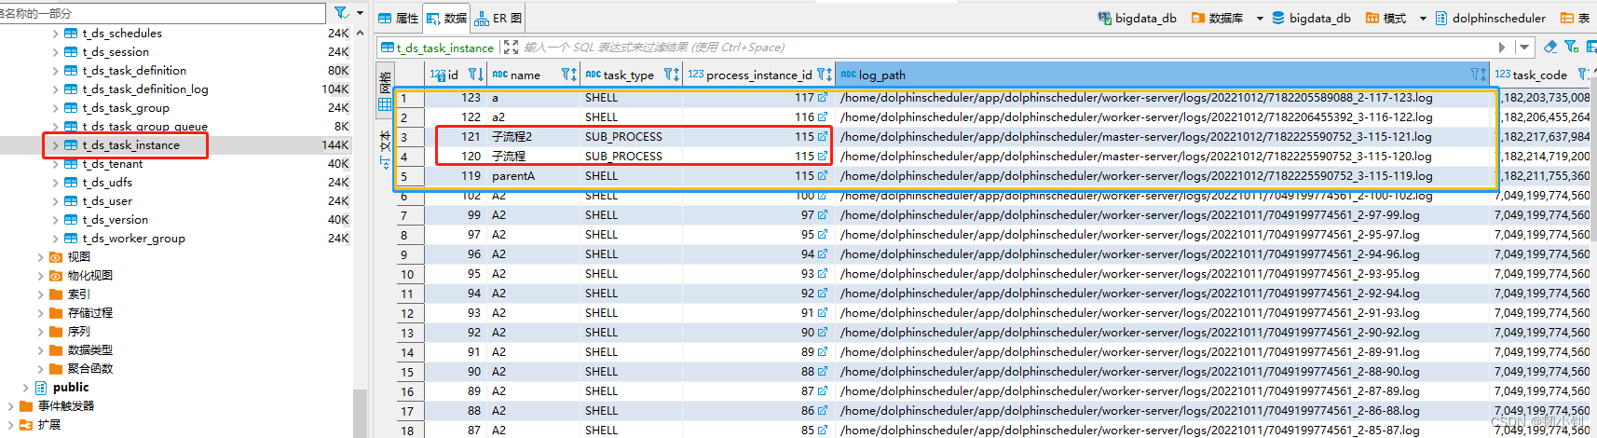
Task: Select t_ds_task_group table in tree
Action: 126,108
